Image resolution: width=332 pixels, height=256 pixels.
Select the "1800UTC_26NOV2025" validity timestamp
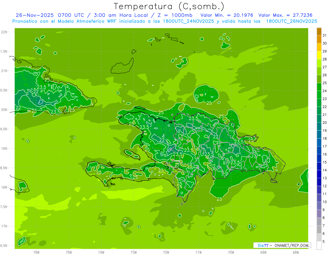291,21
